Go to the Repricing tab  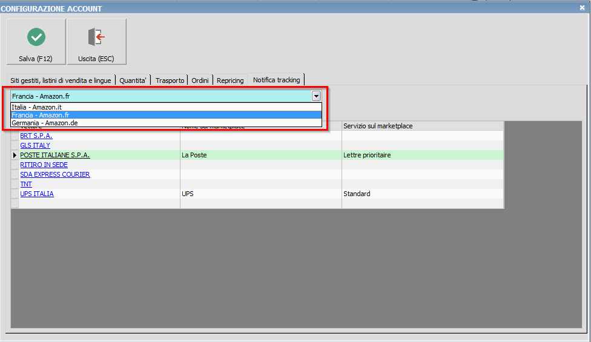pos(230,81)
